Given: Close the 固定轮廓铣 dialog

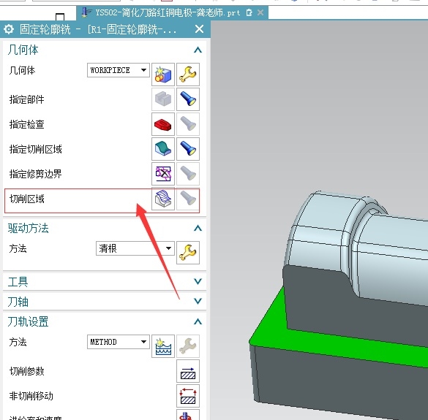Looking at the screenshot, I should point(200,29).
